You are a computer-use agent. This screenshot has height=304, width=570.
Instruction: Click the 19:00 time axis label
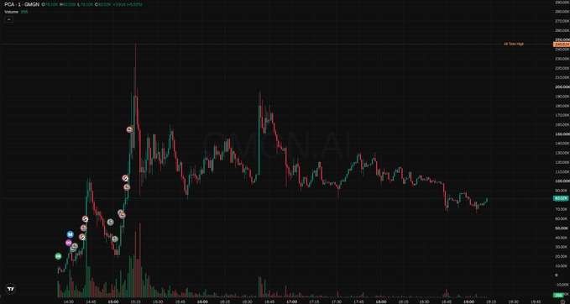pyautogui.click(x=470, y=301)
